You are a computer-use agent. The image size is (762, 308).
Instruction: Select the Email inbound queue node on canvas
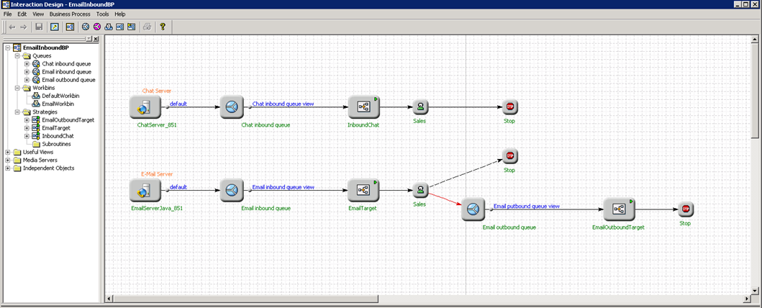pyautogui.click(x=232, y=191)
